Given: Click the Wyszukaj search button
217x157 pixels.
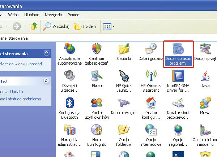Looking at the screenshot, I should coord(56,26).
